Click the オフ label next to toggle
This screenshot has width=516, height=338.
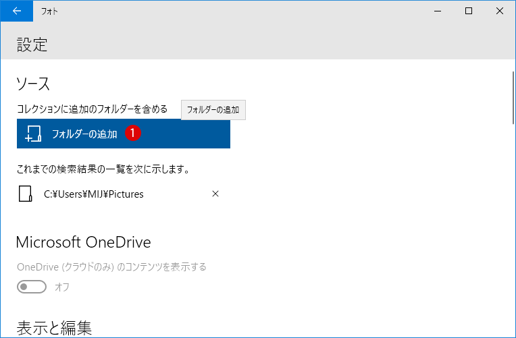click(62, 287)
